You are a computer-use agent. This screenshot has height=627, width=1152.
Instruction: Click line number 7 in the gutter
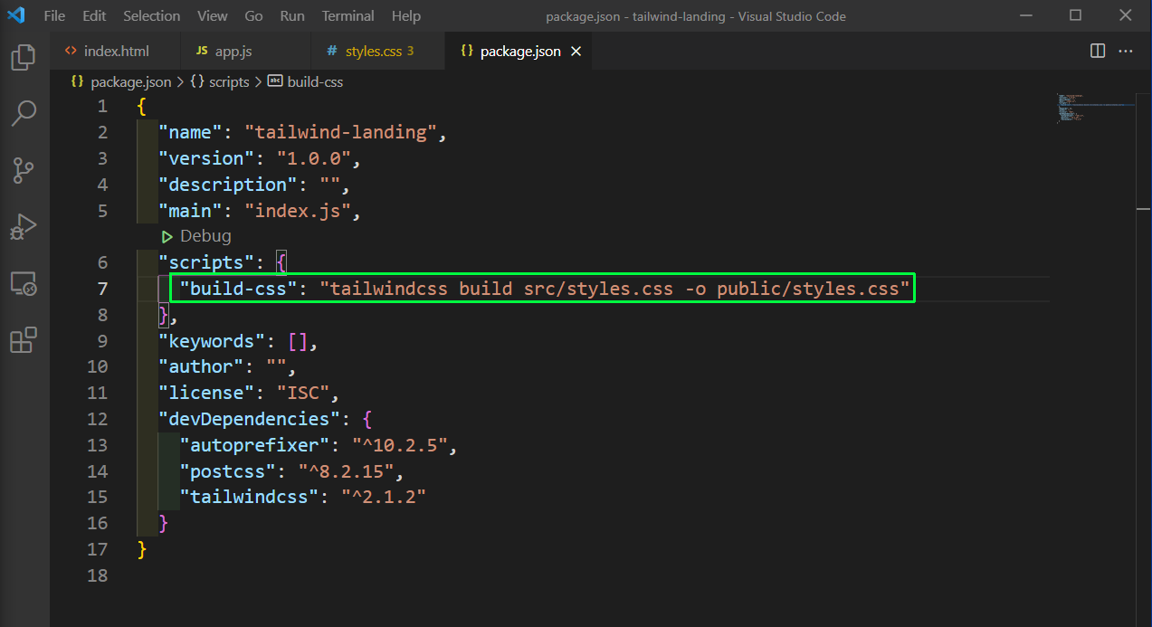(102, 289)
